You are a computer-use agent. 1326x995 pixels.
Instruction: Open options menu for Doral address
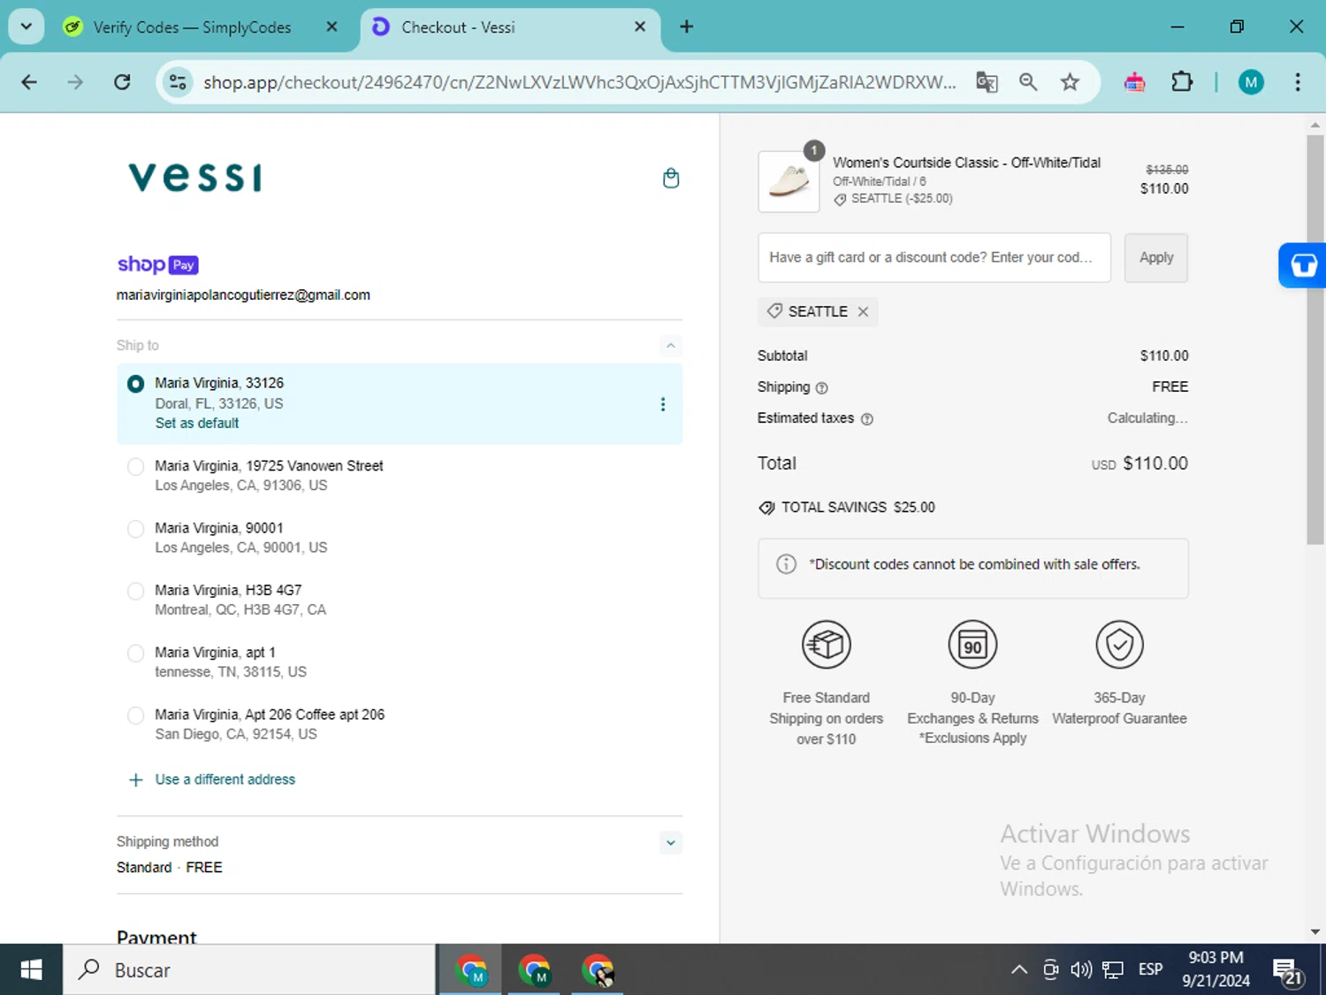[663, 404]
